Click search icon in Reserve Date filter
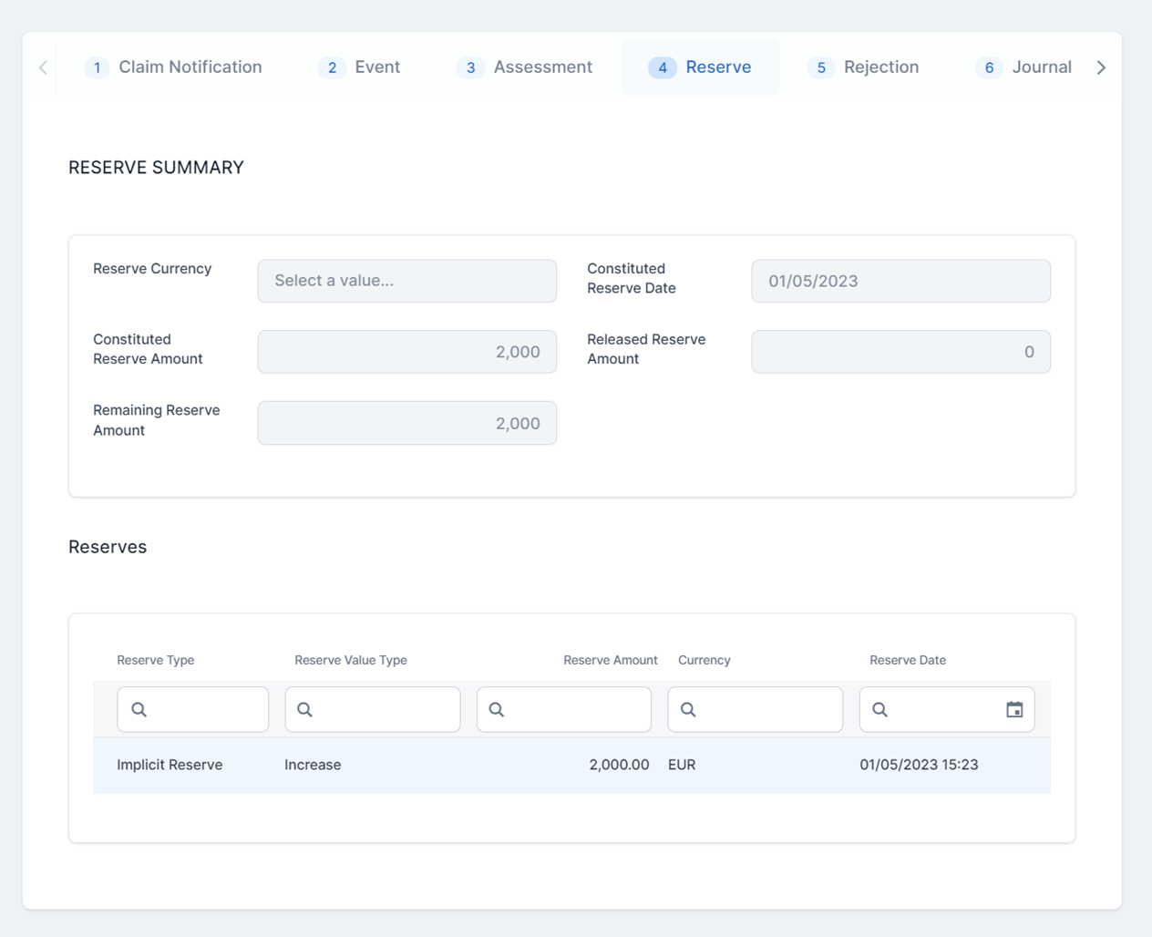 coord(879,709)
